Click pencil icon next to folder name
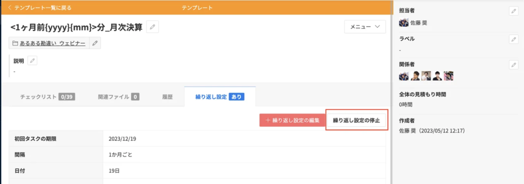The height and width of the screenshot is (184, 524). click(x=95, y=43)
